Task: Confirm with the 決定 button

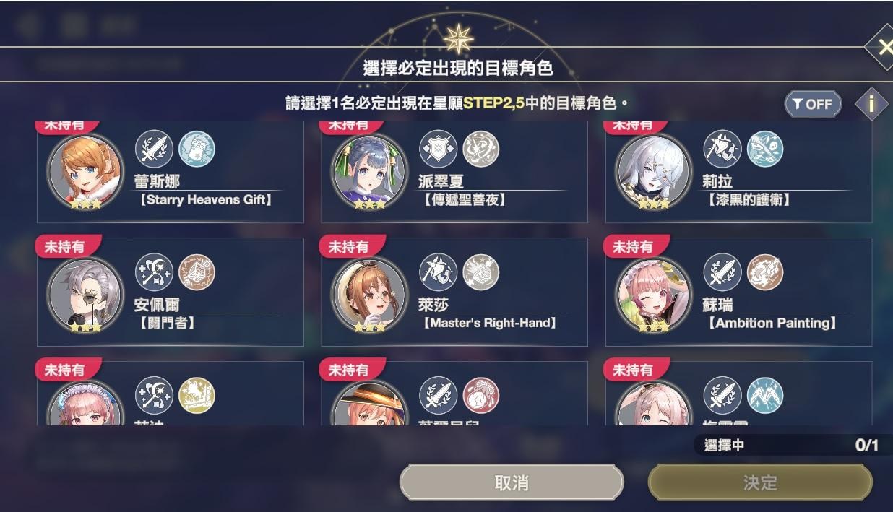Action: [x=760, y=483]
